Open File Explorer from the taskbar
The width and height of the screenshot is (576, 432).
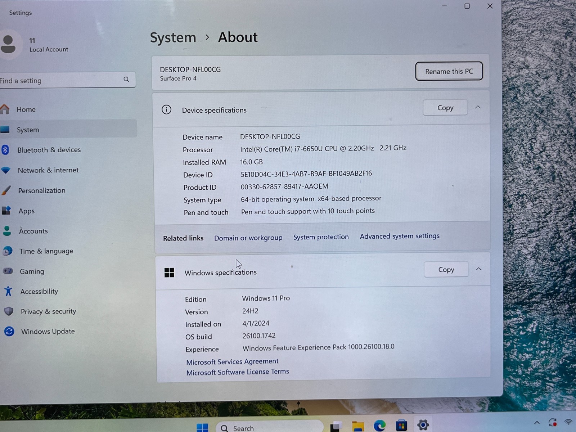click(358, 426)
